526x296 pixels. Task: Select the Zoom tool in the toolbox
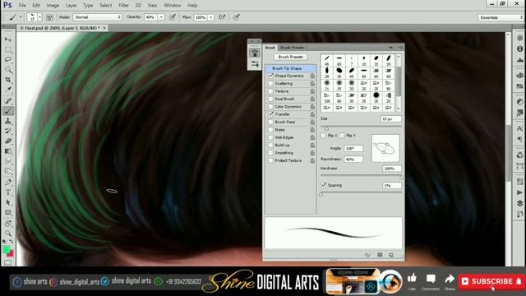(x=8, y=234)
